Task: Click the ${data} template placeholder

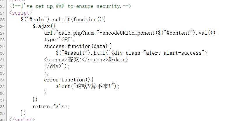Action: [x=118, y=60]
